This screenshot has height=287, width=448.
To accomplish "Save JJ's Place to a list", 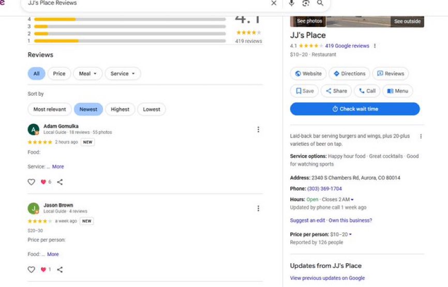I will 304,91.
